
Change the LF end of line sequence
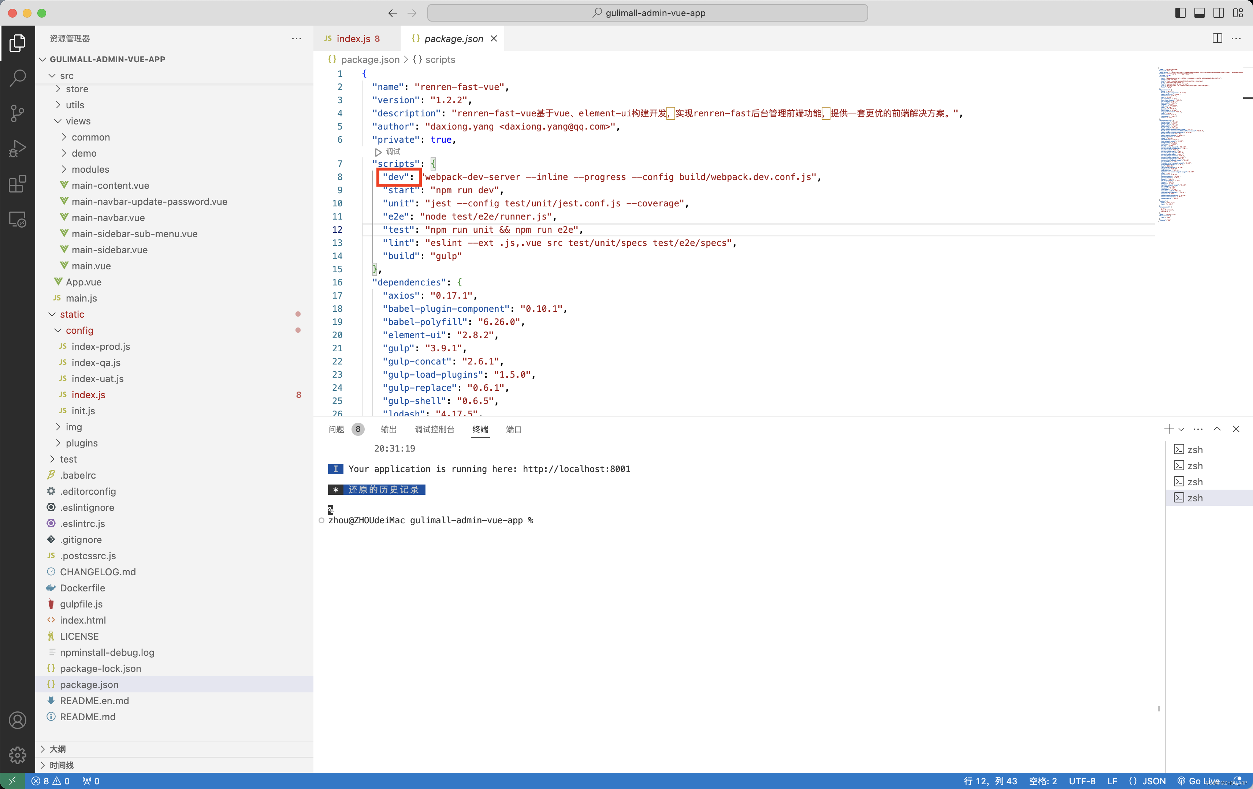click(x=1112, y=781)
